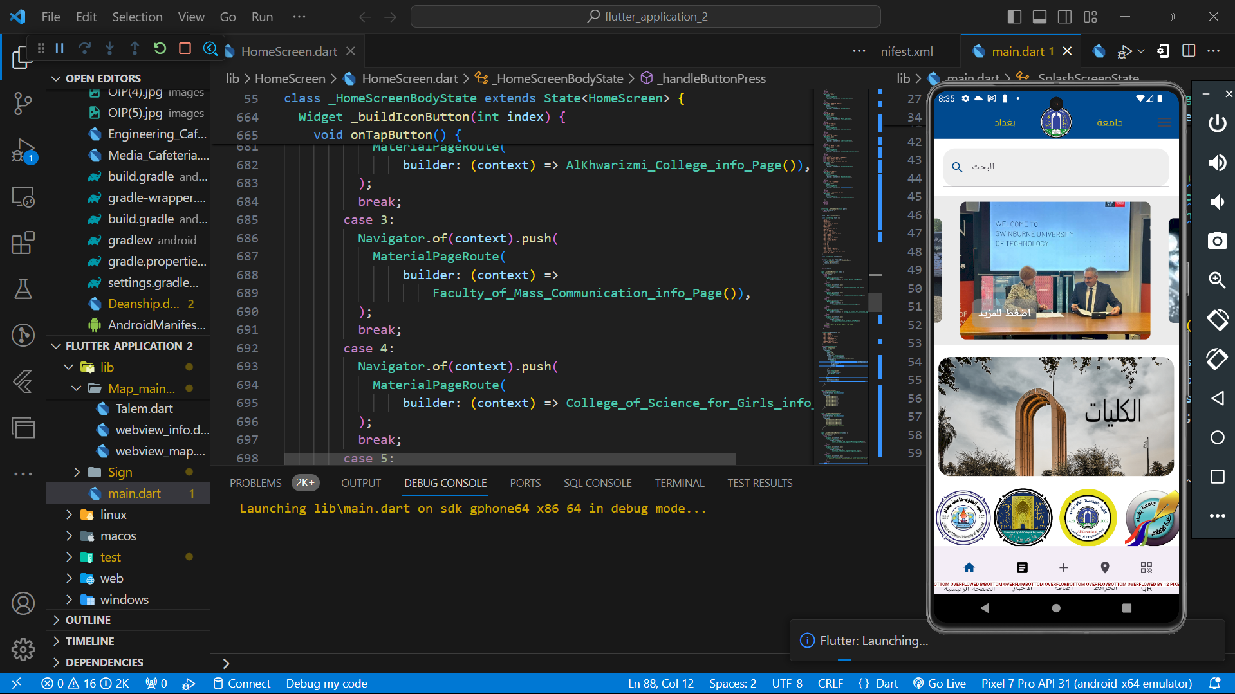This screenshot has width=1235, height=694.
Task: Click the hot restart debug icon
Action: 160,48
